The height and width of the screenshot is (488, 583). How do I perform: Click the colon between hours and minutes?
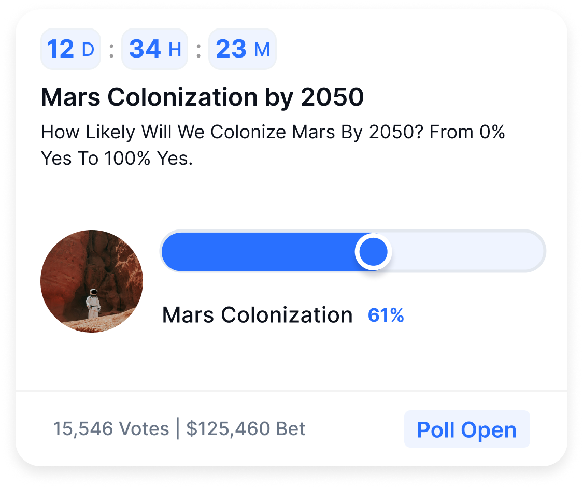pos(198,50)
